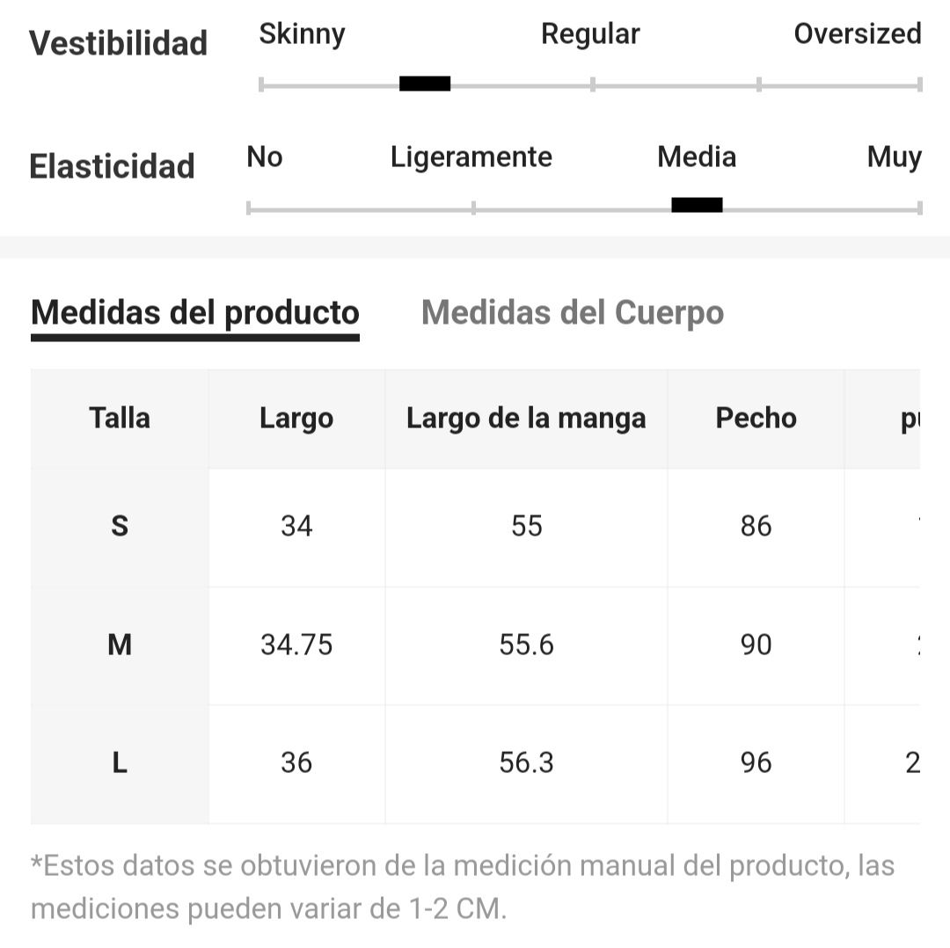Select the Skinny fit label
950x948 pixels.
[x=302, y=34]
